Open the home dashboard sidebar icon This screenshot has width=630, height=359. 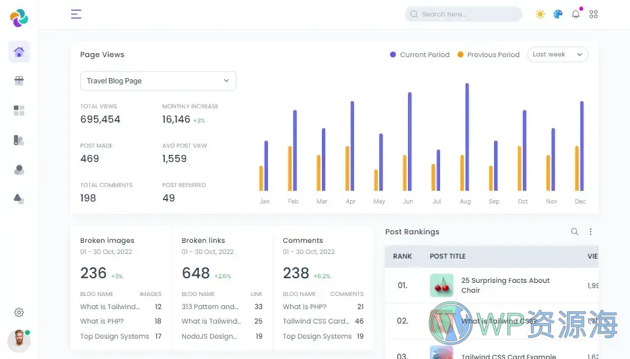[x=19, y=52]
